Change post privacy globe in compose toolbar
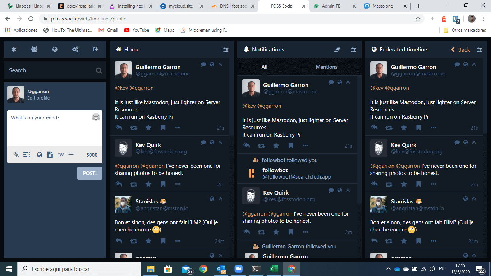 [40, 155]
